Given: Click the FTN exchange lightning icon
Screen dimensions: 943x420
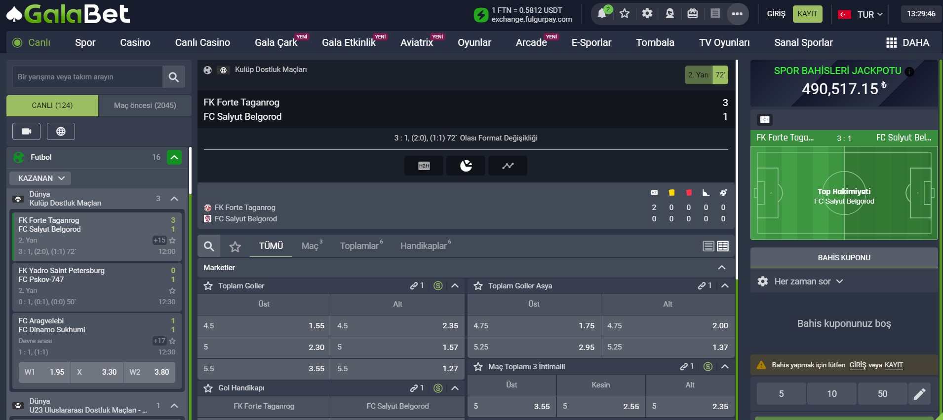Looking at the screenshot, I should [481, 15].
